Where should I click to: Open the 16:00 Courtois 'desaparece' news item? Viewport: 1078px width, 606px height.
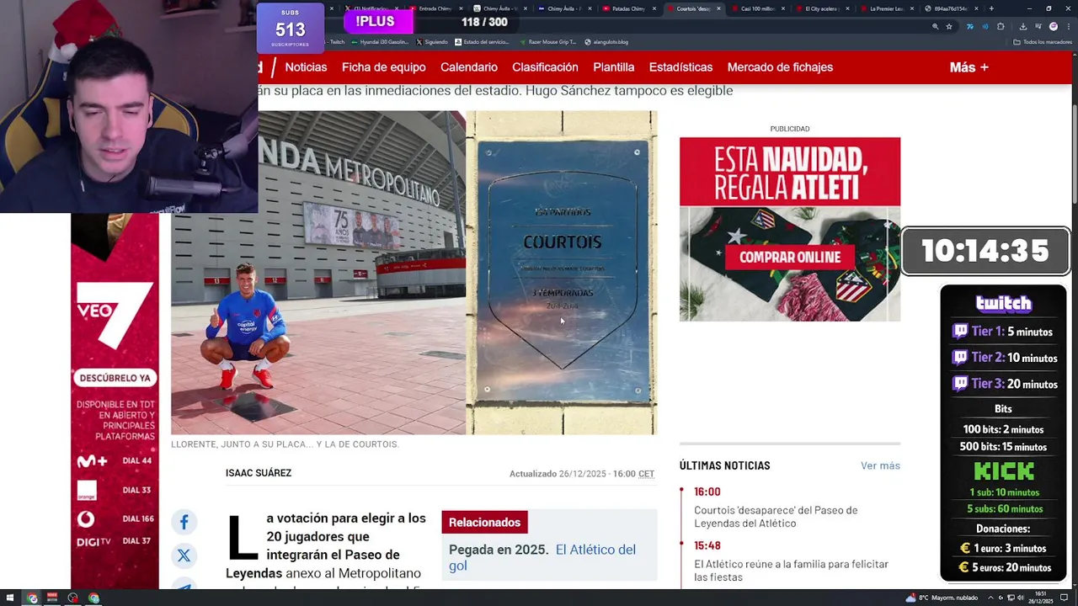click(x=776, y=517)
